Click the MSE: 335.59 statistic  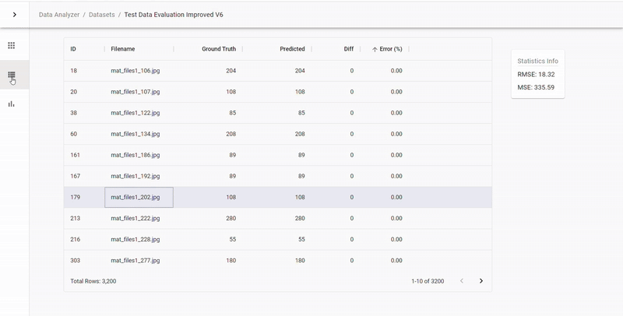[536, 87]
